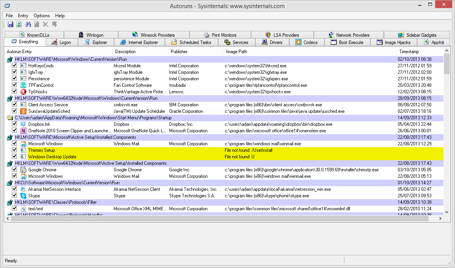Open the File menu
Screen dimensions: 455x268
[x=9, y=16]
